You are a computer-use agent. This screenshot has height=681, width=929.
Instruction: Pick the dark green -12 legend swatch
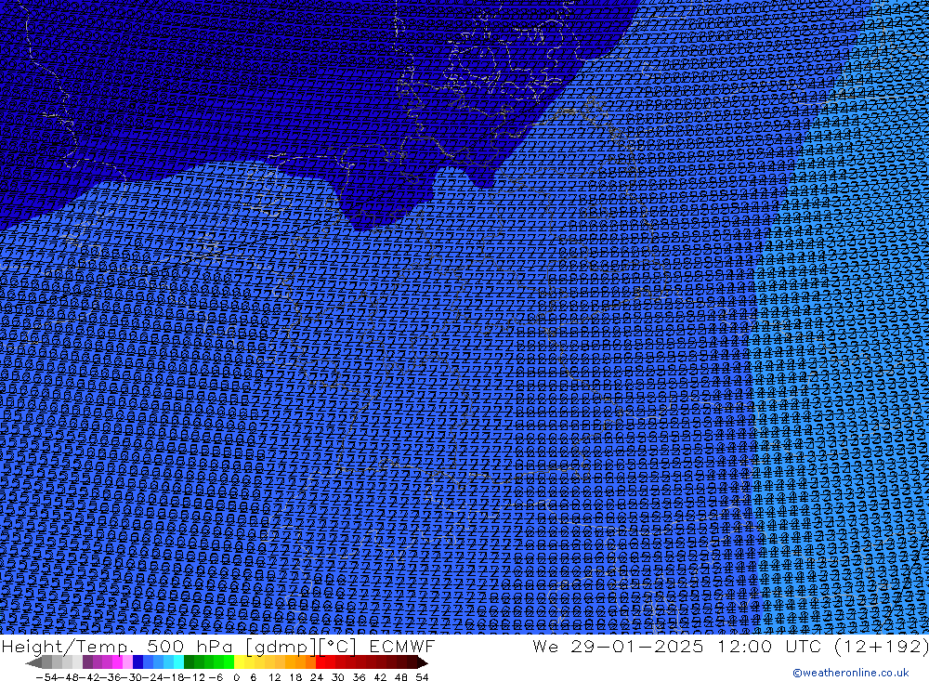pyautogui.click(x=189, y=662)
